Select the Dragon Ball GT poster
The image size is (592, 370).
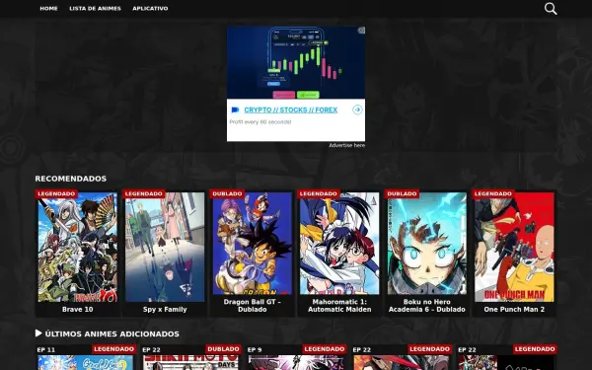[253, 244]
